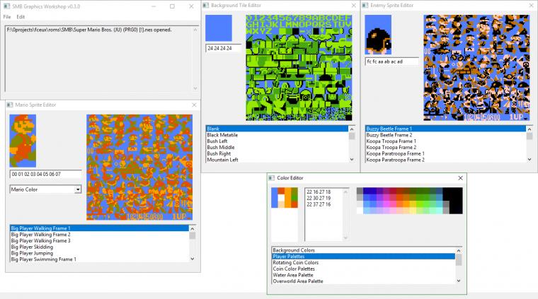Select Koopa Paratroopa Frame 1
The width and height of the screenshot is (538, 299).
point(445,153)
